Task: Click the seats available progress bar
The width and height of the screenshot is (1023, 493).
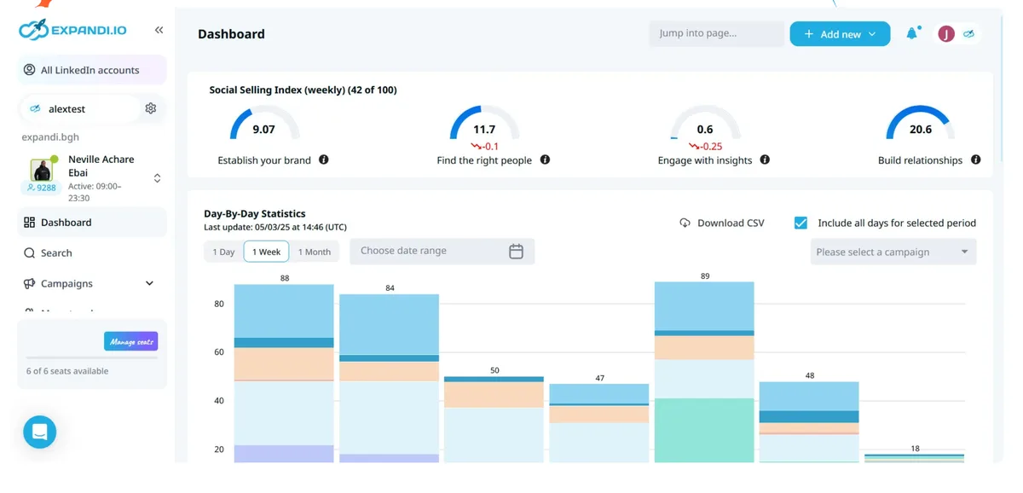Action: click(92, 357)
